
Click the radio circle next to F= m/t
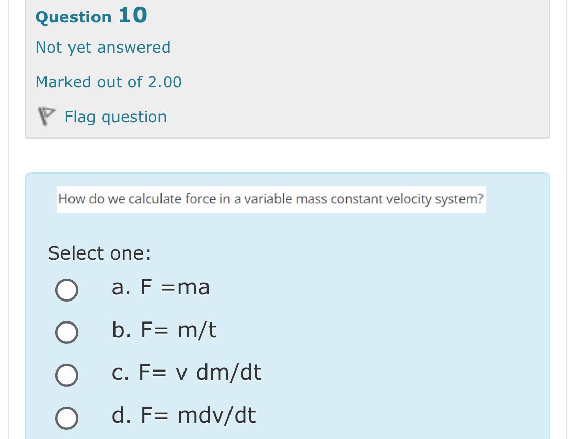[66, 332]
